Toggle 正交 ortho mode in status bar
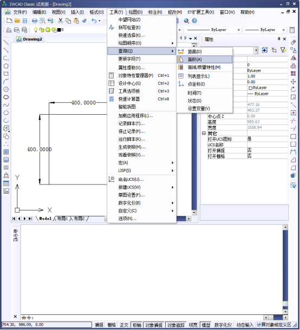 (124, 325)
